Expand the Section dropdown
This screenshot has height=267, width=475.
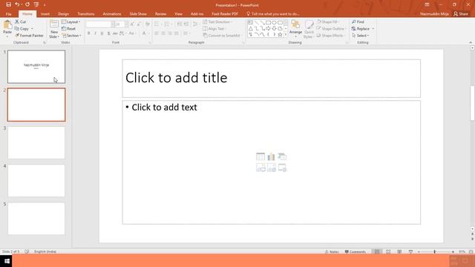[x=71, y=36]
